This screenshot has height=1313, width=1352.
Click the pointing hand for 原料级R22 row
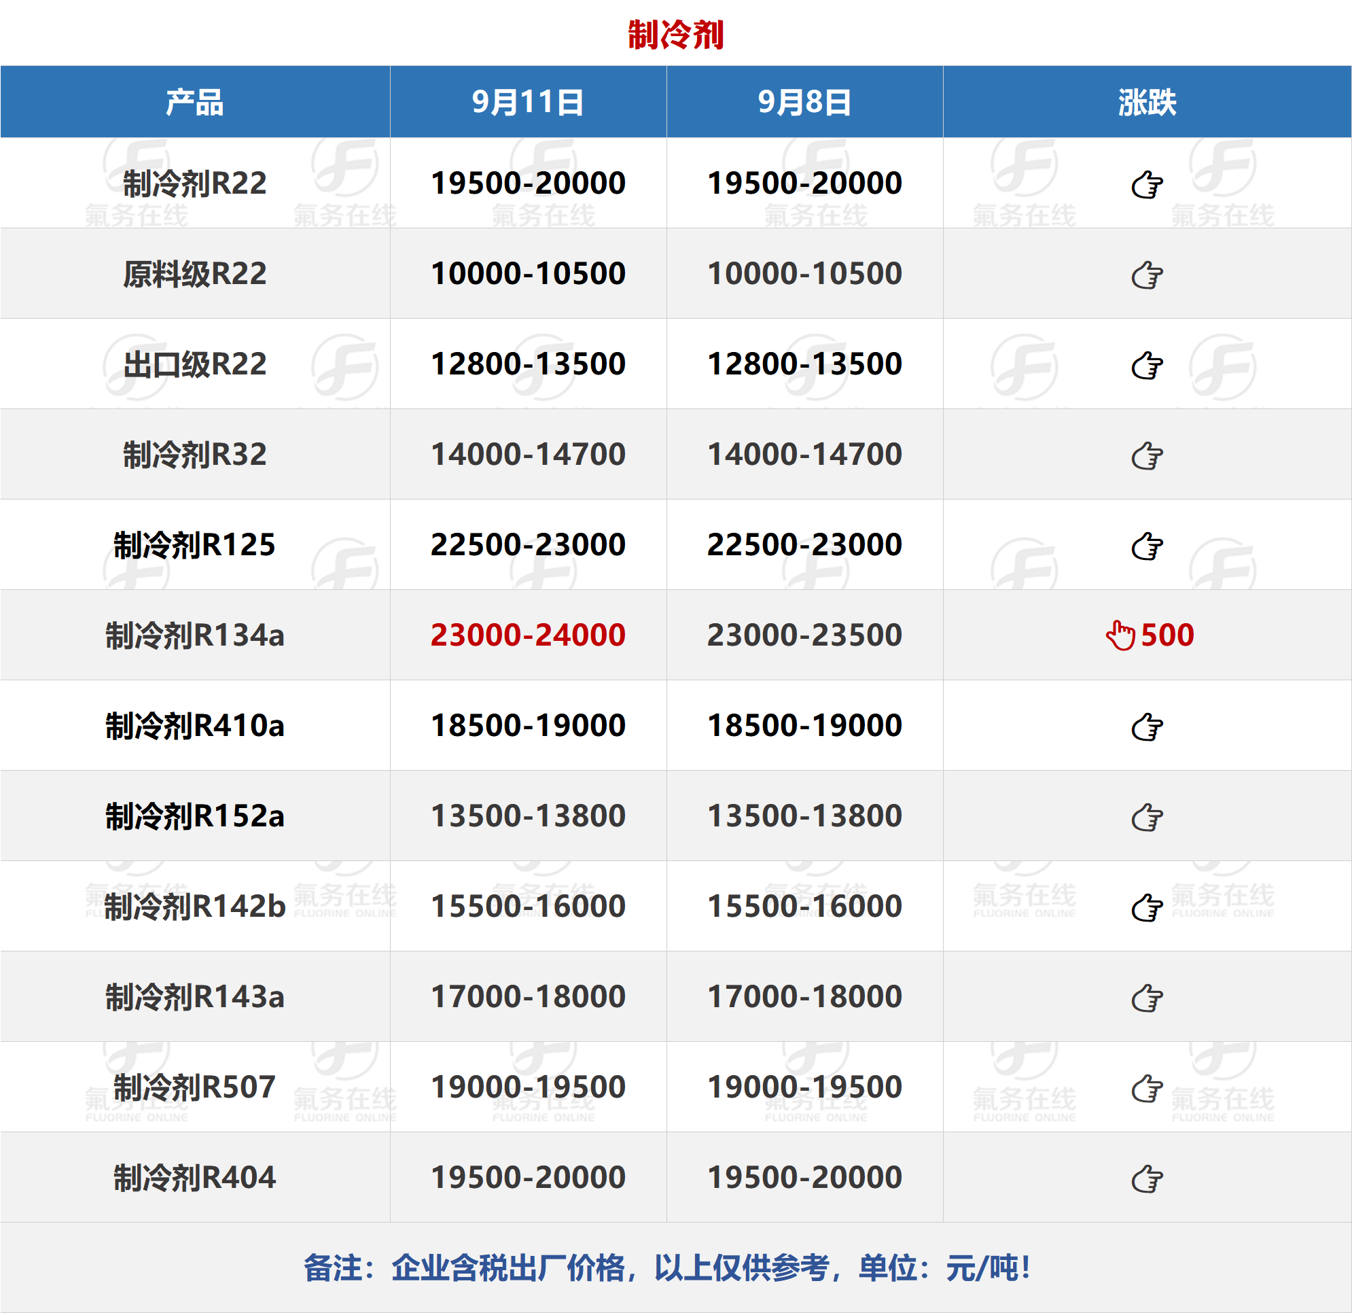[x=1146, y=275]
